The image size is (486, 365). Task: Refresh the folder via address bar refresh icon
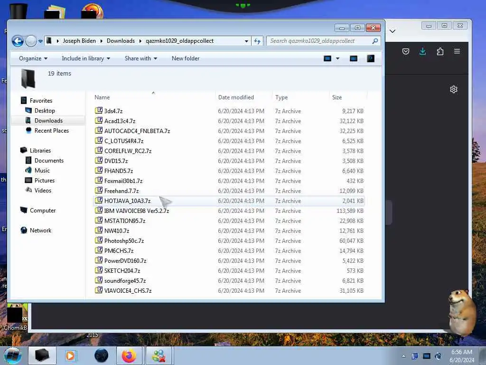click(257, 41)
